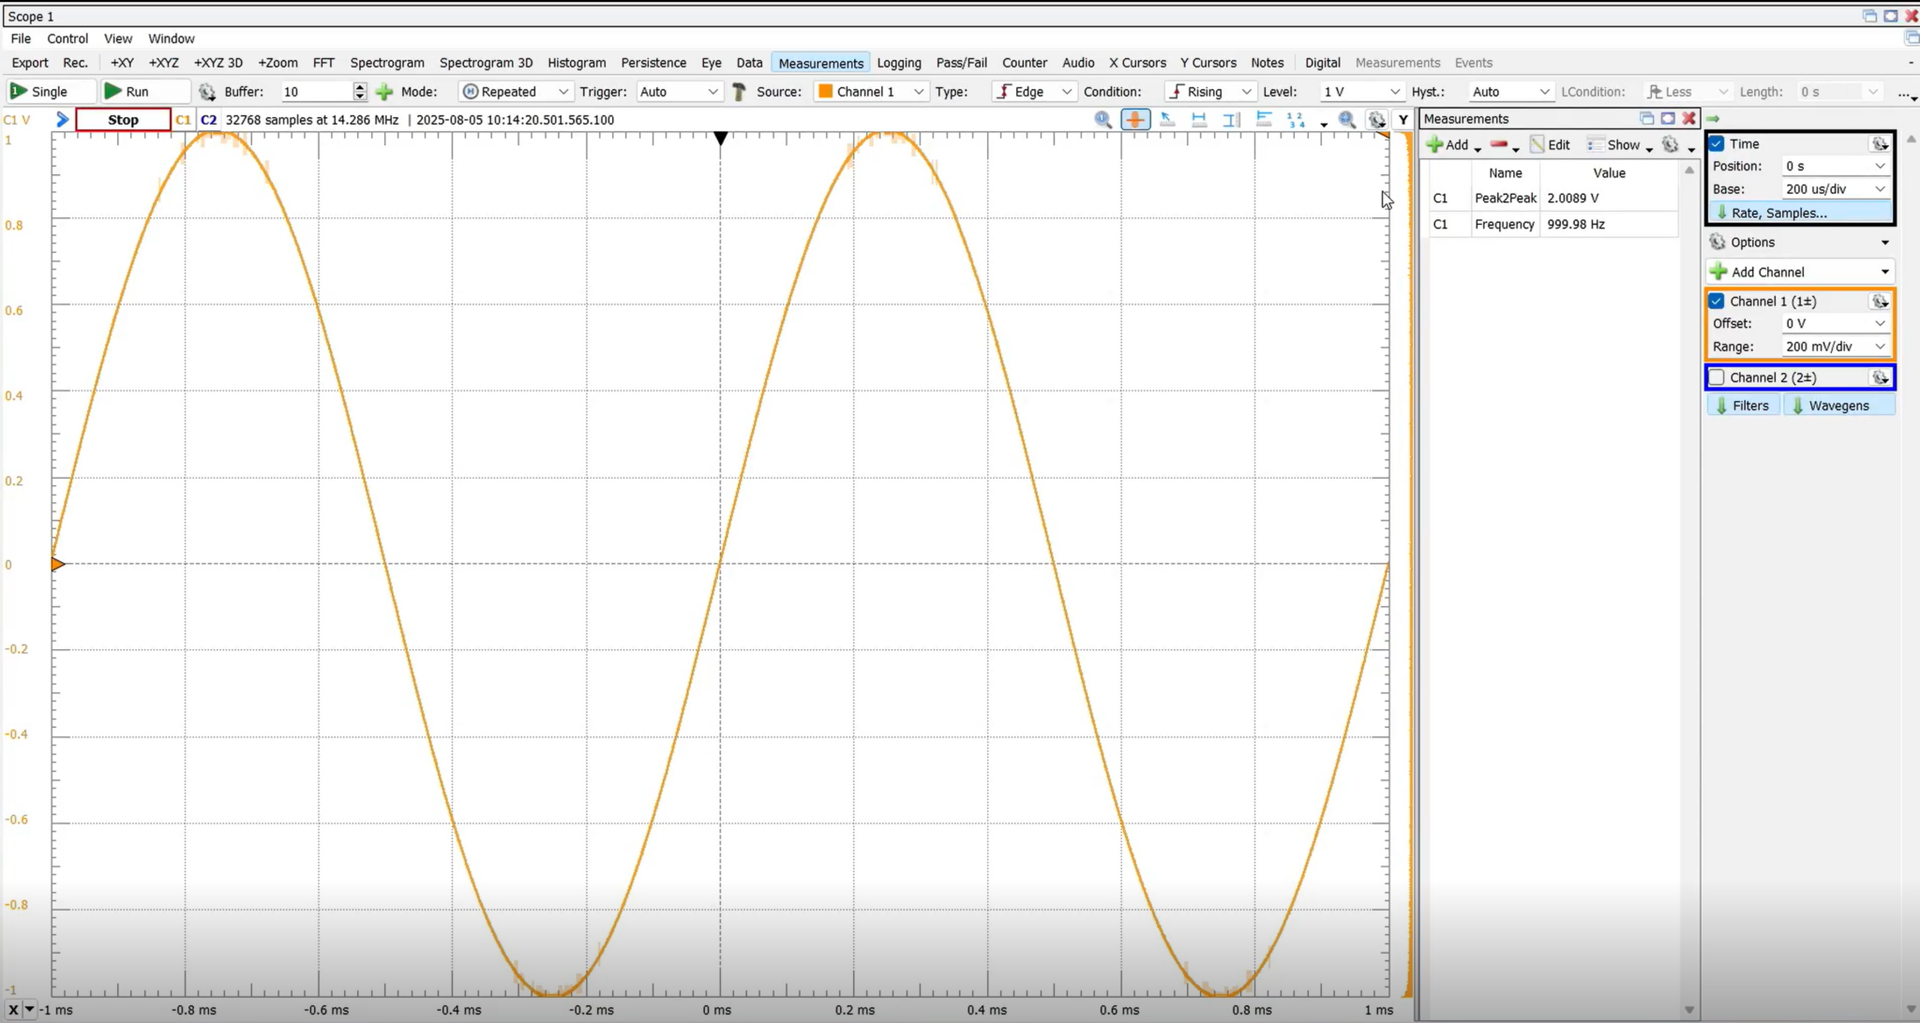Enable the Channel 2 checkbox
This screenshot has width=1920, height=1023.
(1718, 377)
